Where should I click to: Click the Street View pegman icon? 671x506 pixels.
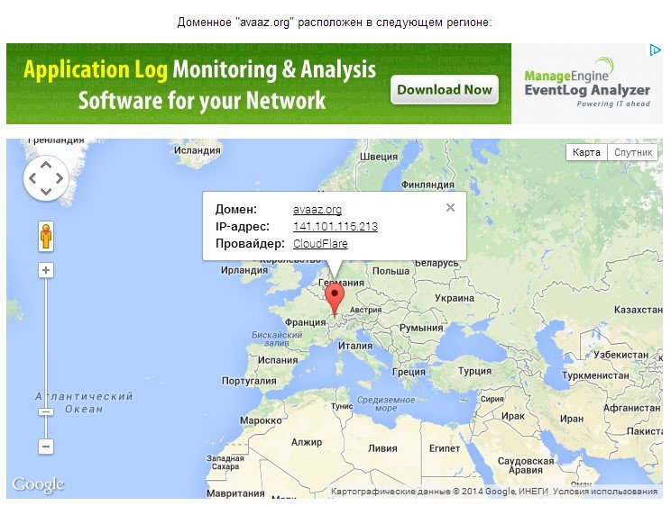(45, 238)
